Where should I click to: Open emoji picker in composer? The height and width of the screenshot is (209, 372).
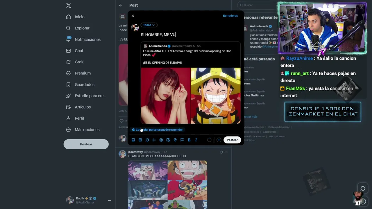(x=161, y=140)
